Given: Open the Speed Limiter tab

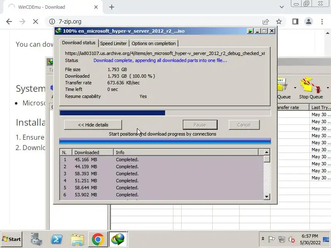Looking at the screenshot, I should pos(113,43).
